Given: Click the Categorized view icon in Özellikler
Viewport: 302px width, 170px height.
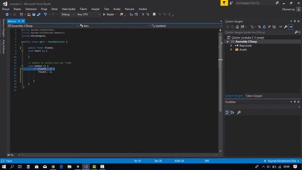Looking at the screenshot, I should click(227, 112).
